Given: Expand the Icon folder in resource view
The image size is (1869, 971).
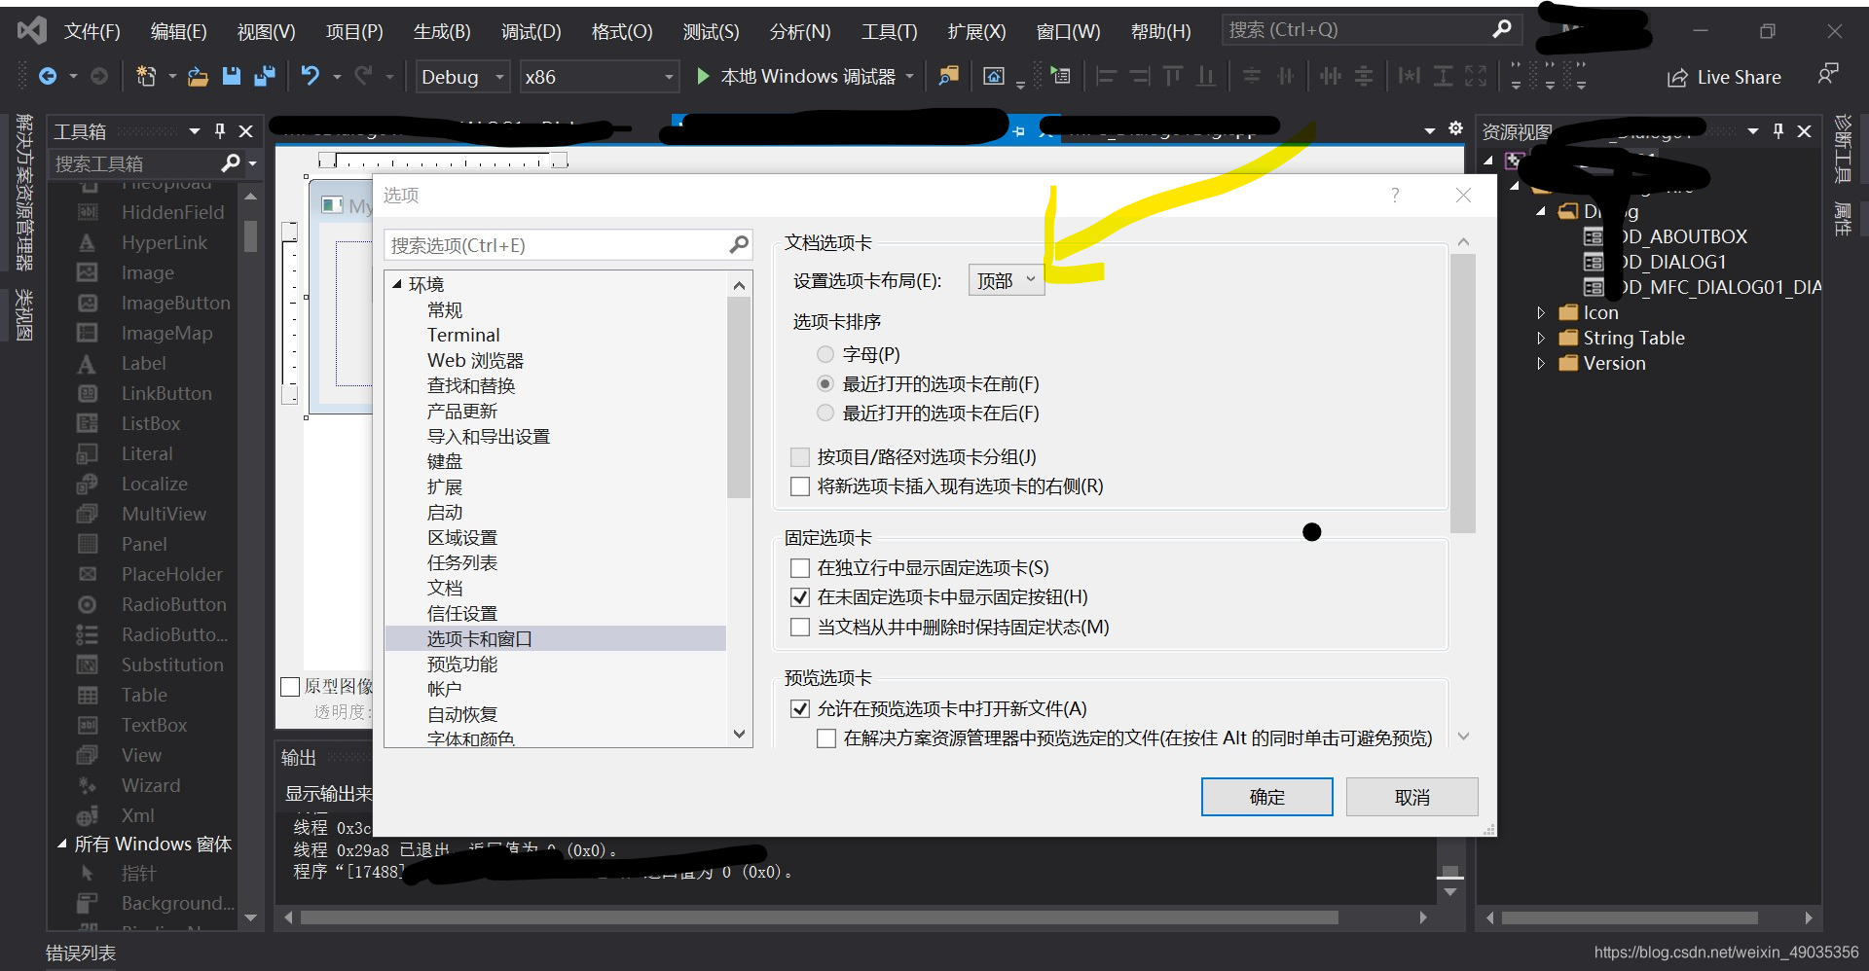Looking at the screenshot, I should tap(1541, 312).
